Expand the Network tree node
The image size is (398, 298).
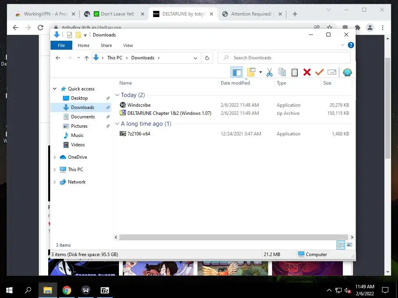click(x=54, y=182)
